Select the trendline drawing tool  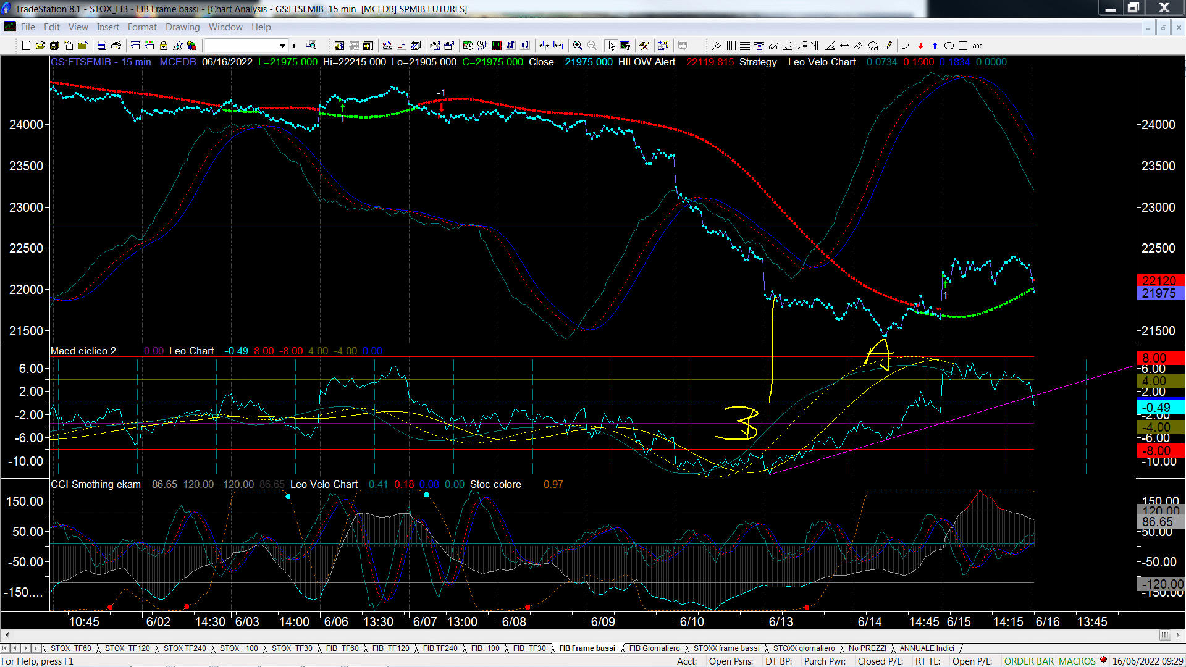pos(717,46)
